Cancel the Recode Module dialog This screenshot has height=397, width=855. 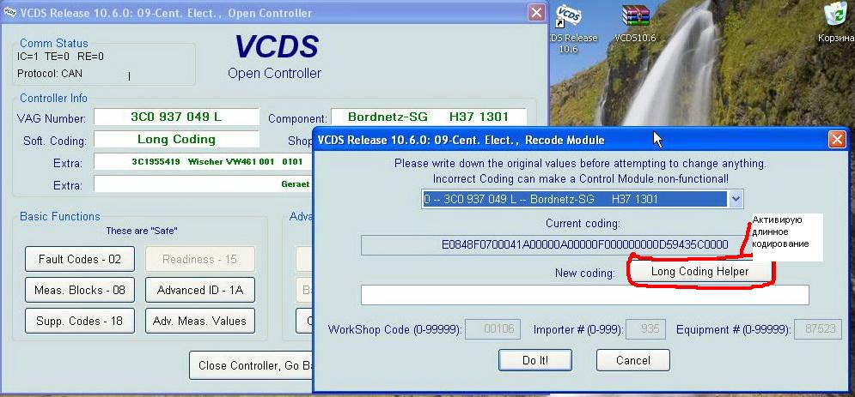632,360
